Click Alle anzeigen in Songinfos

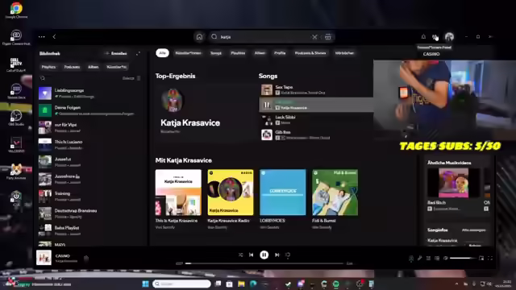click(473, 230)
